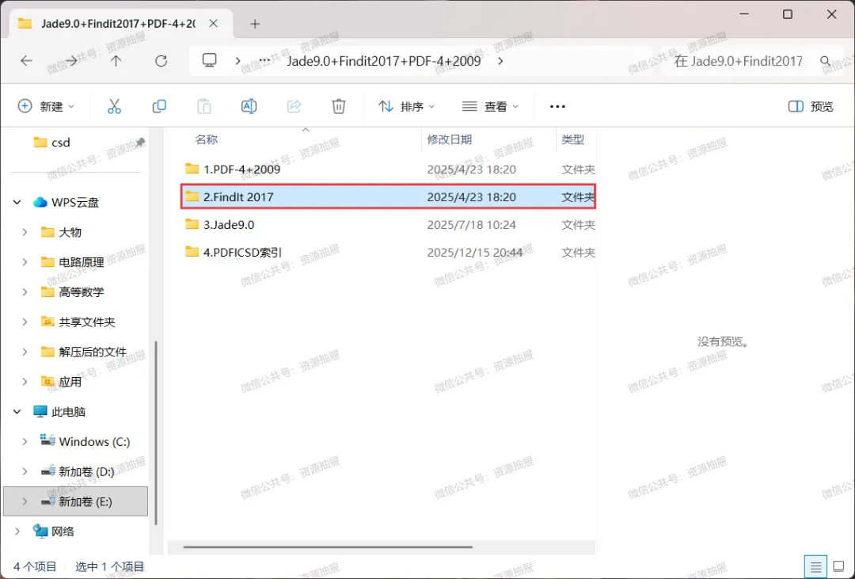Image resolution: width=855 pixels, height=579 pixels.
Task: Click chevron after Jade9.0+Findit2017+PDF-4+2009 in address bar
Action: [x=500, y=61]
